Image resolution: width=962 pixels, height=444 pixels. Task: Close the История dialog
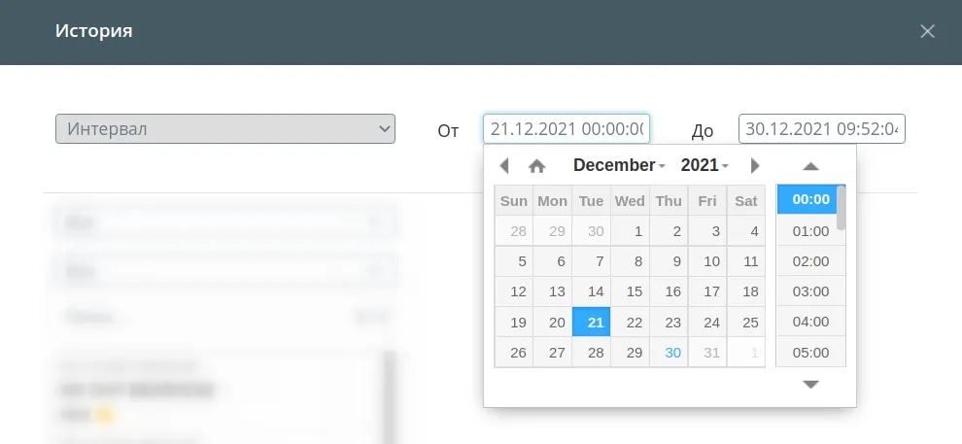pyautogui.click(x=927, y=31)
